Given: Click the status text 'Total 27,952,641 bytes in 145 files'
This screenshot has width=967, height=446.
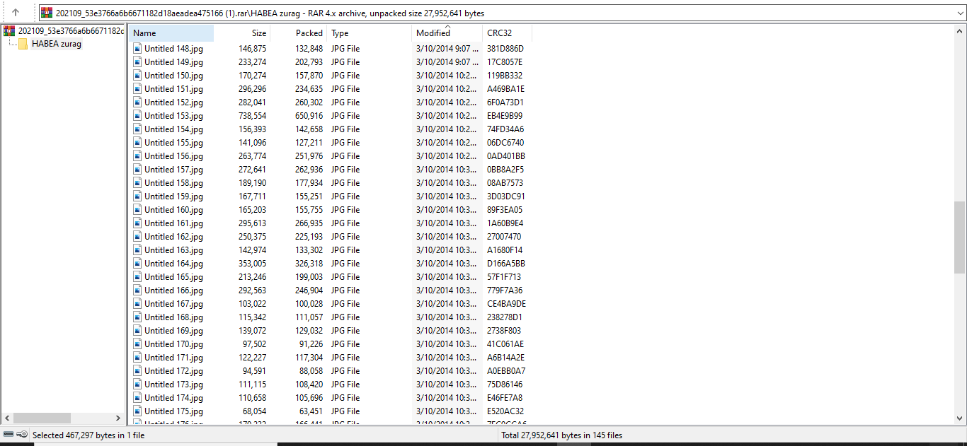Looking at the screenshot, I should pos(562,435).
